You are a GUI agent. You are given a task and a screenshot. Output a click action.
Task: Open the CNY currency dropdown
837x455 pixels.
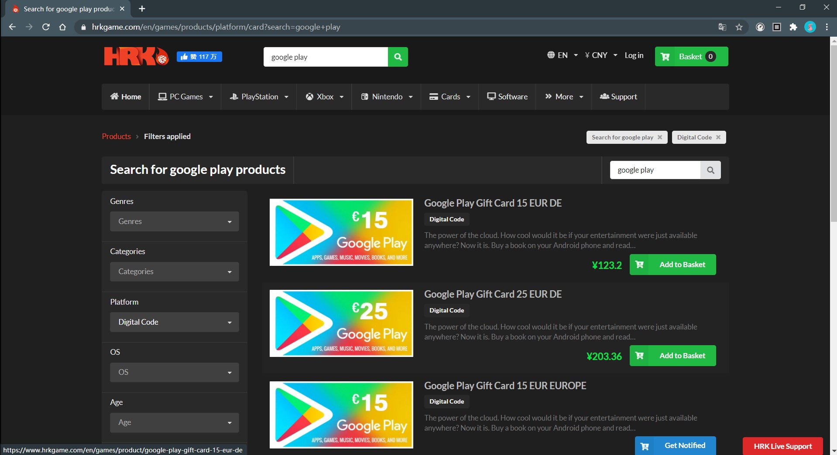click(x=601, y=55)
